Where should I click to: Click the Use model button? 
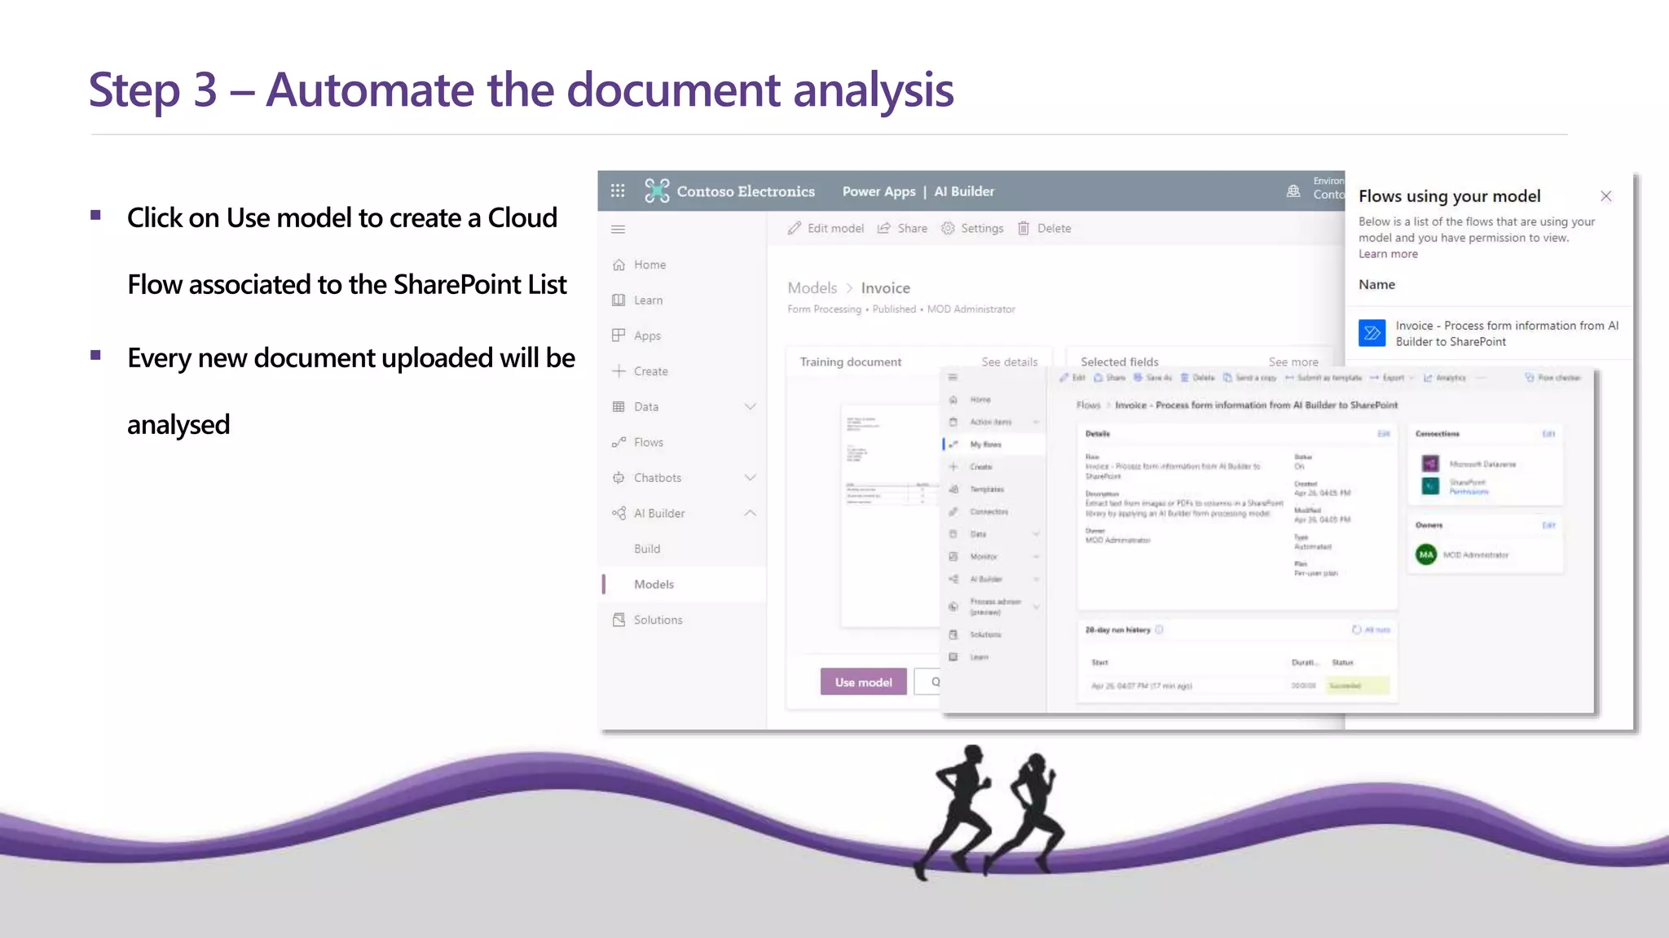(863, 682)
